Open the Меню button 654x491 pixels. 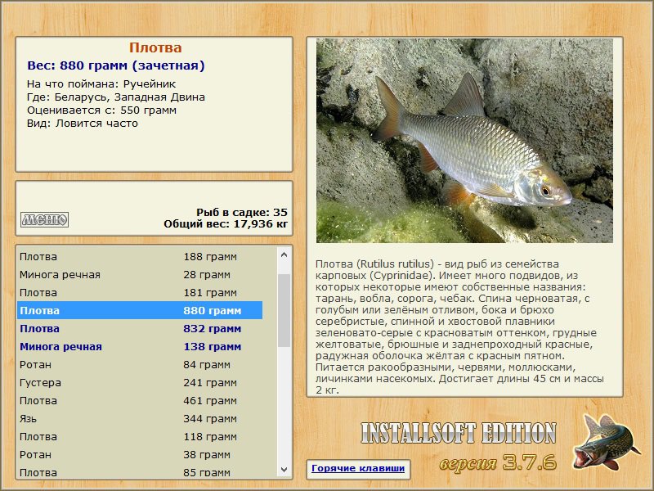45,219
